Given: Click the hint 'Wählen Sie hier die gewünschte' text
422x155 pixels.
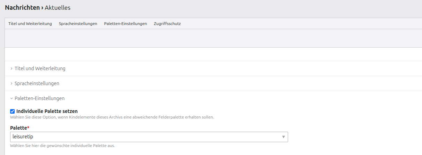Looking at the screenshot, I should tap(62, 146).
